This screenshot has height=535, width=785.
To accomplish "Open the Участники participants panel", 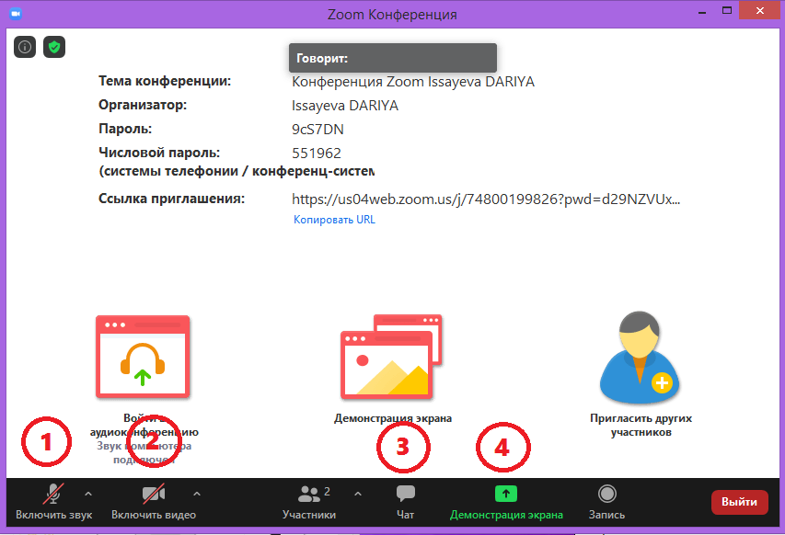I will pyautogui.click(x=309, y=502).
